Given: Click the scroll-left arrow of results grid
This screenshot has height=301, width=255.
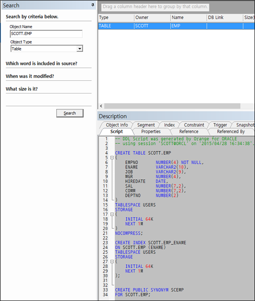Looking at the screenshot, I should click(x=101, y=106).
